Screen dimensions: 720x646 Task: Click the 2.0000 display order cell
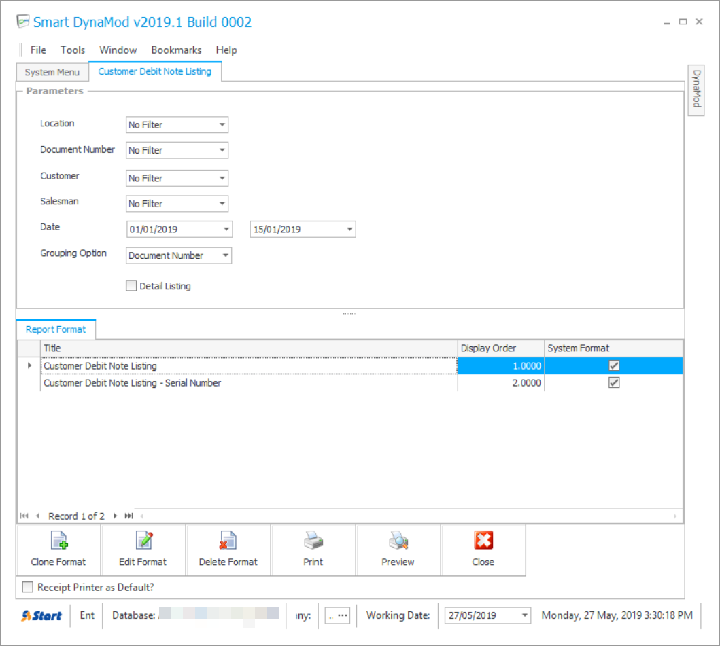pyautogui.click(x=501, y=382)
